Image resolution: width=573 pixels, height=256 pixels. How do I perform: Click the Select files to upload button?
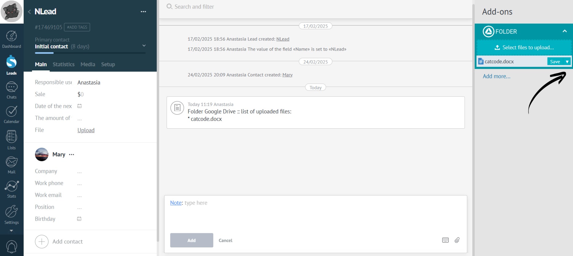(x=524, y=47)
